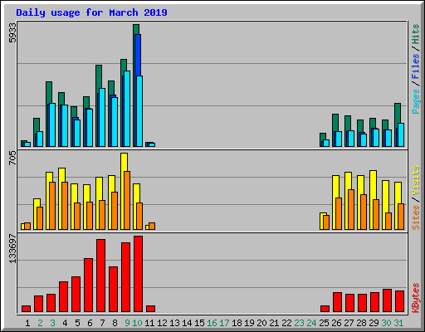Viewport: 425px width, 332px height.
Task: Click day 26 on the x-axis
Action: (x=336, y=323)
